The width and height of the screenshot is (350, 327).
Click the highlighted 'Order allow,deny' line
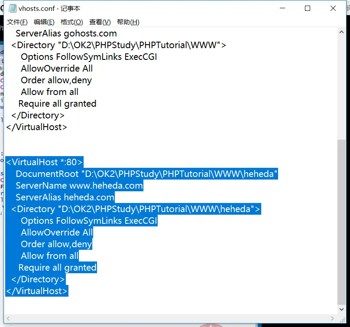[x=56, y=244]
